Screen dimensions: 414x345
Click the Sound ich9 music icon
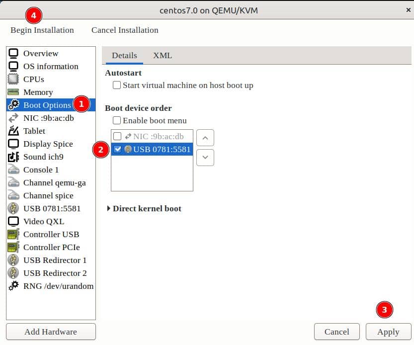coord(13,157)
